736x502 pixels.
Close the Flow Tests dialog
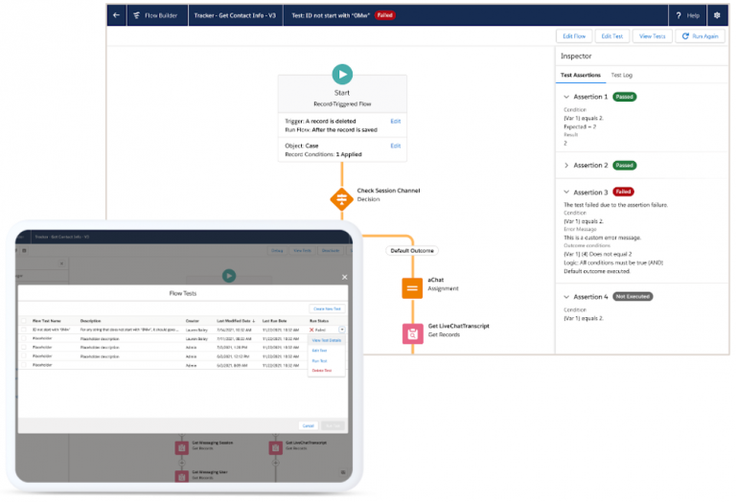pyautogui.click(x=345, y=278)
